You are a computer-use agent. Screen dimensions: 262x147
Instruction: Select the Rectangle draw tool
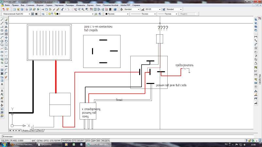2,34
